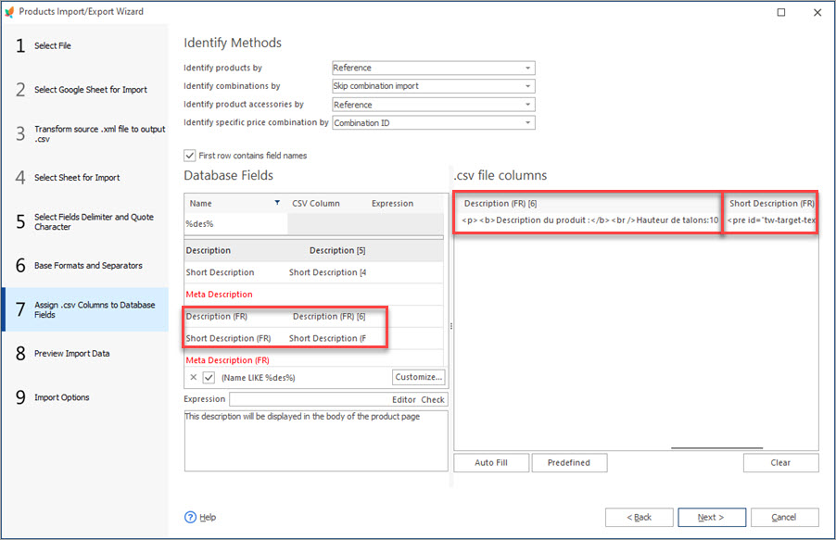Toggle the Name LIKE %des% filter checkbox
The width and height of the screenshot is (836, 540).
[x=209, y=377]
